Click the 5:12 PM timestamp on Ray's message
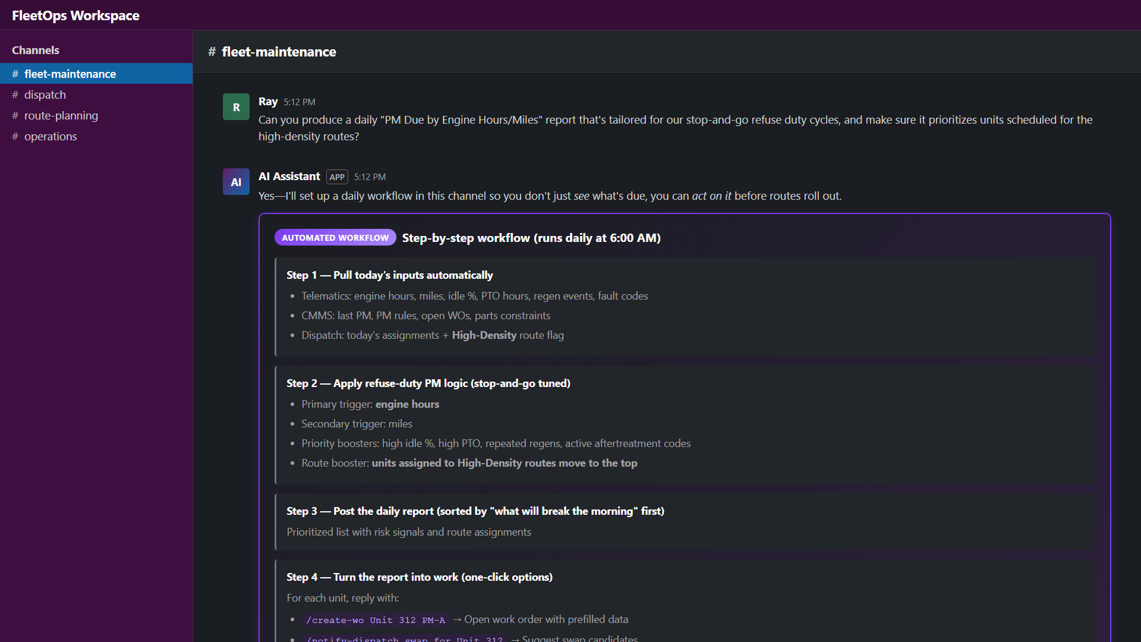This screenshot has width=1141, height=642. 300,102
